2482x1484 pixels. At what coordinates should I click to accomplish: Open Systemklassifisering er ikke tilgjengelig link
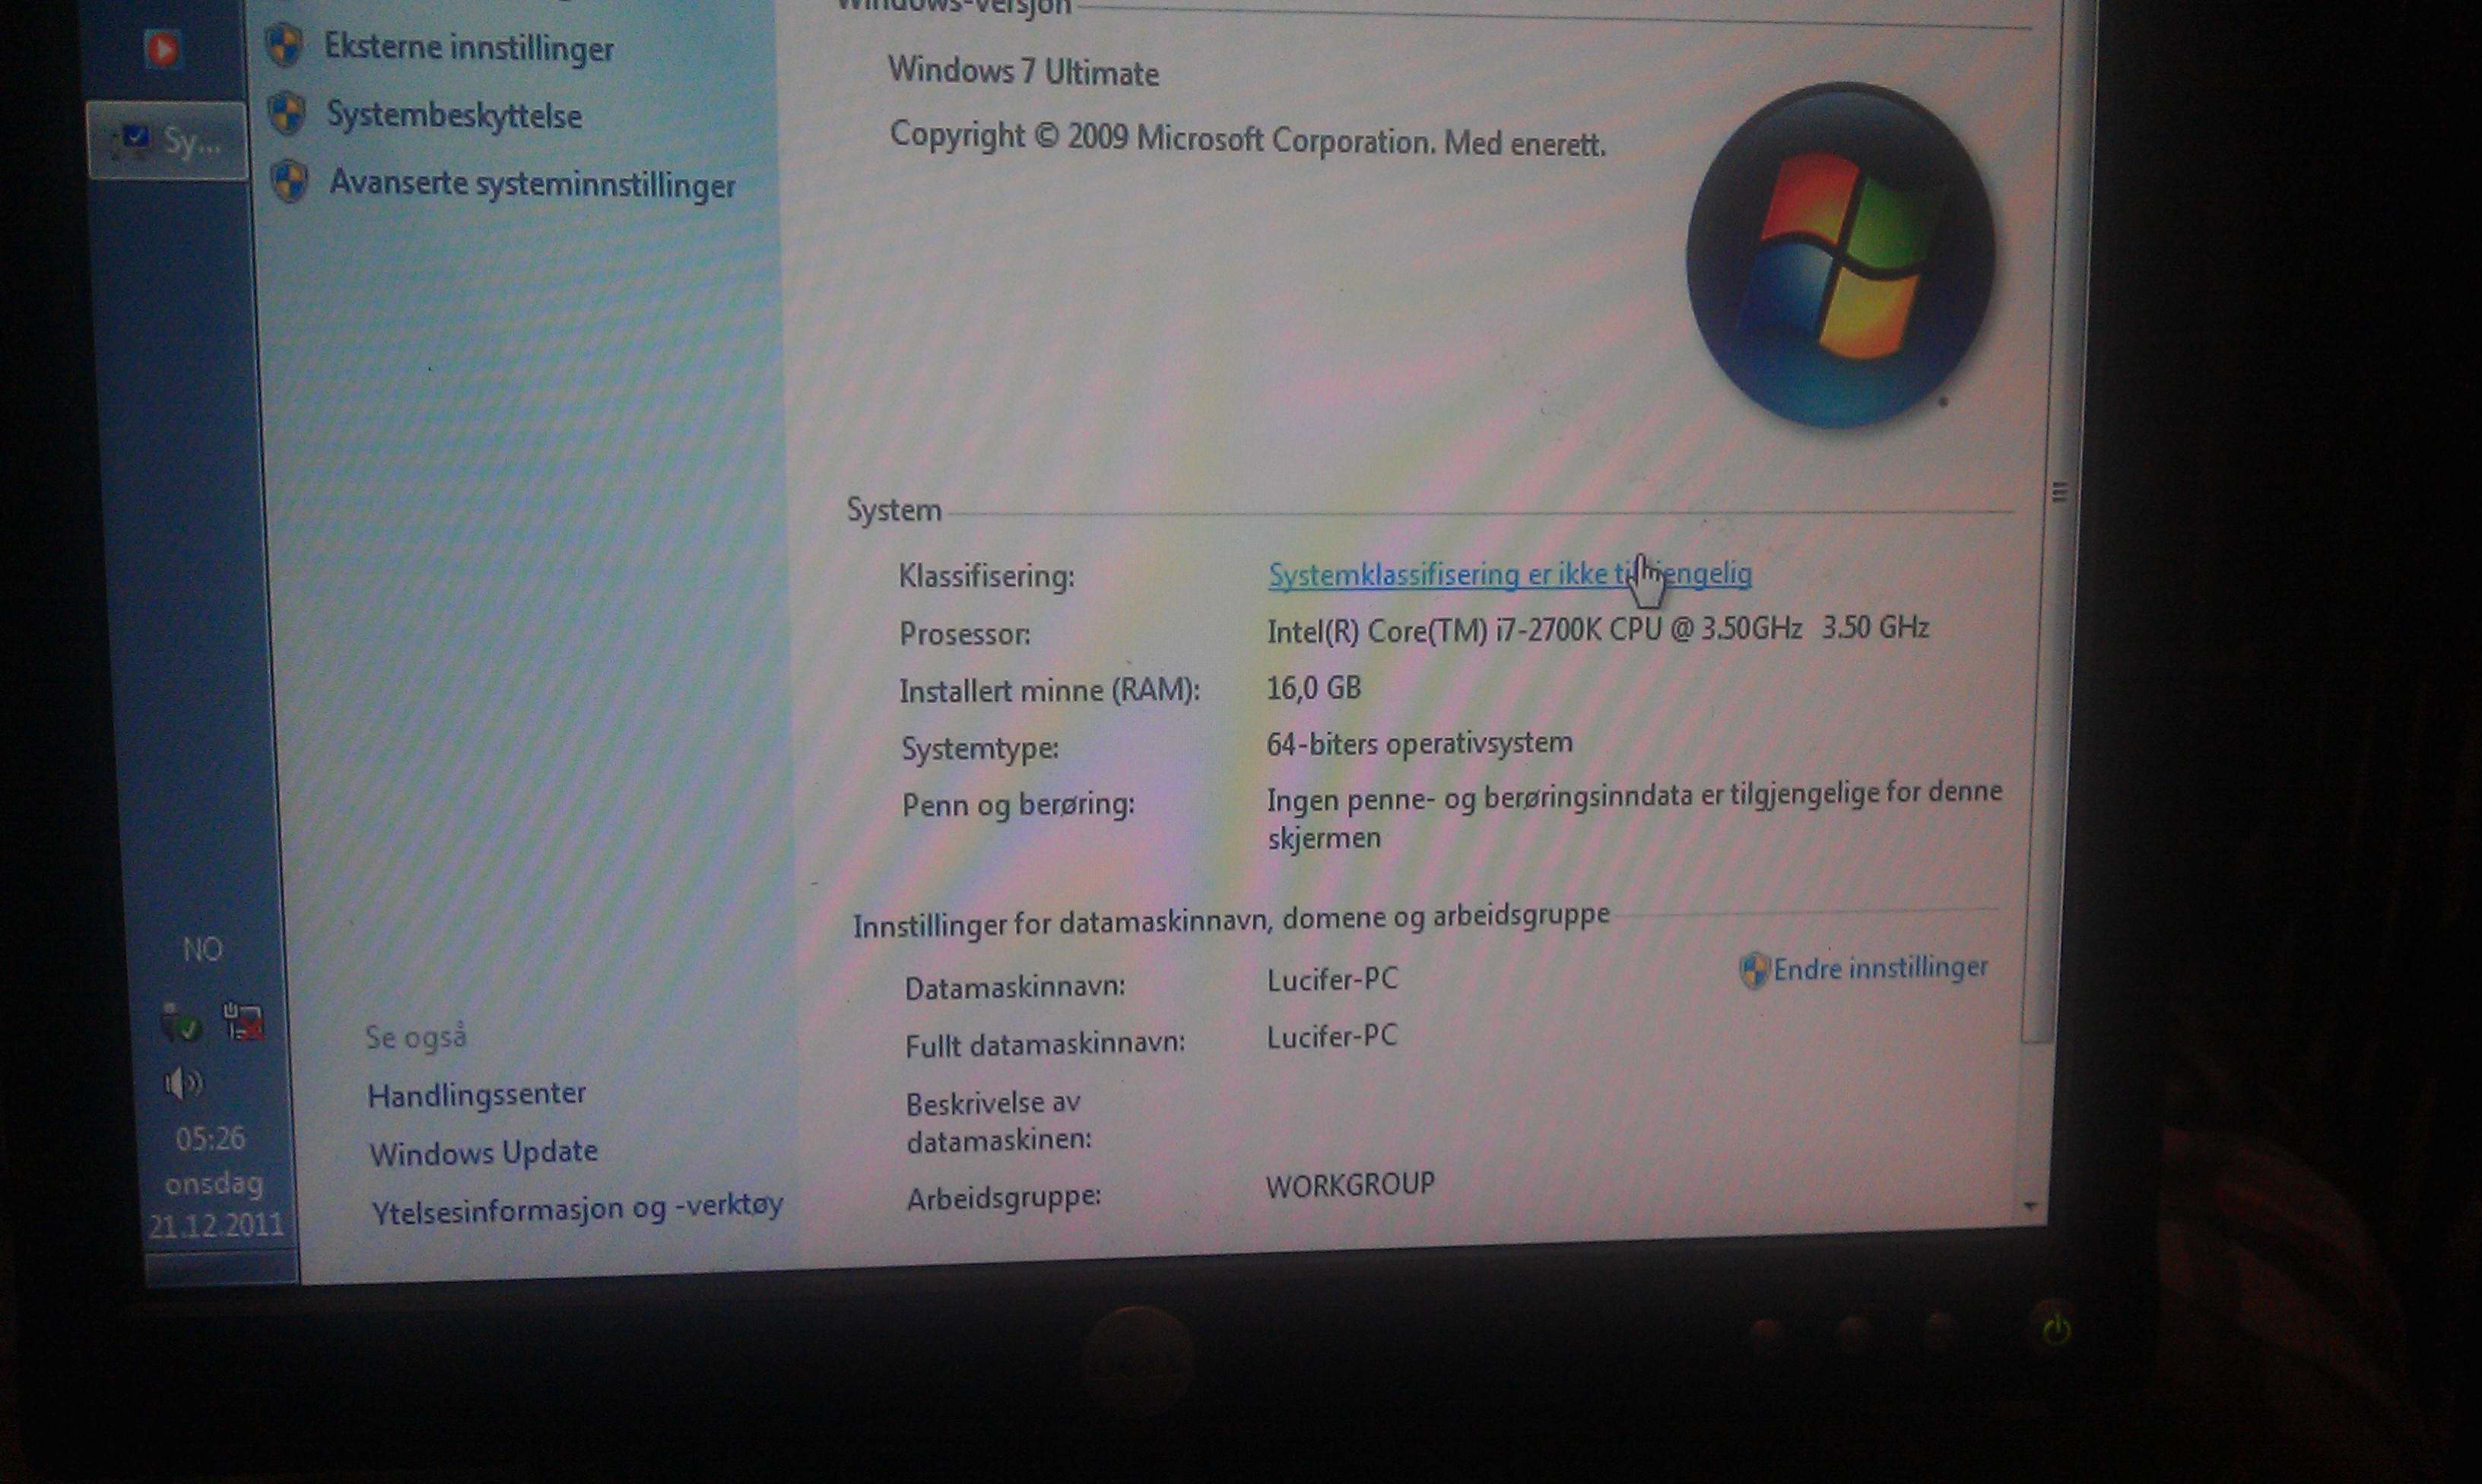pos(1509,574)
